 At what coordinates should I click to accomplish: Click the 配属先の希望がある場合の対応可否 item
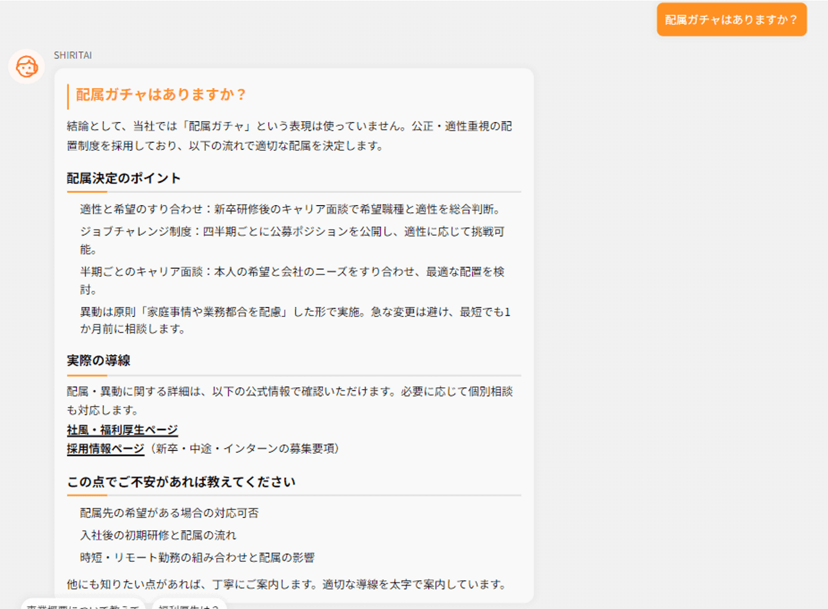[169, 513]
